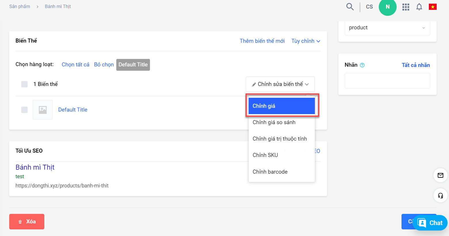Screen dimensions: 449x236
Task: Click Thêm biến thể mới link
Action: (262, 41)
